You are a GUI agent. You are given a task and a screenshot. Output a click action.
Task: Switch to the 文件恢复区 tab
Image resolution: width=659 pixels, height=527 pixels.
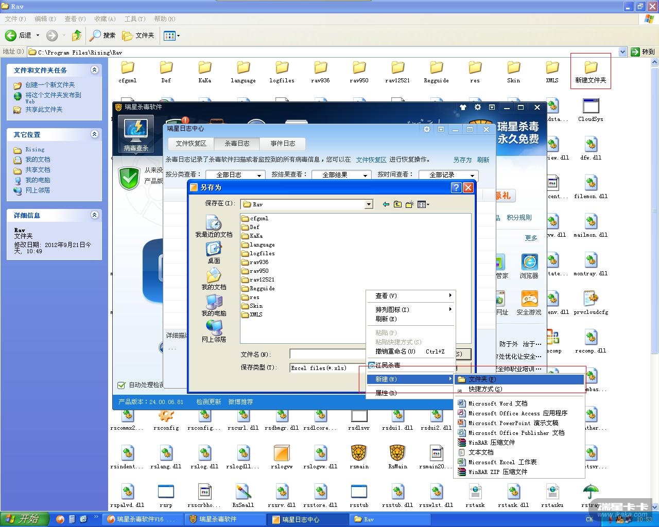pyautogui.click(x=191, y=144)
